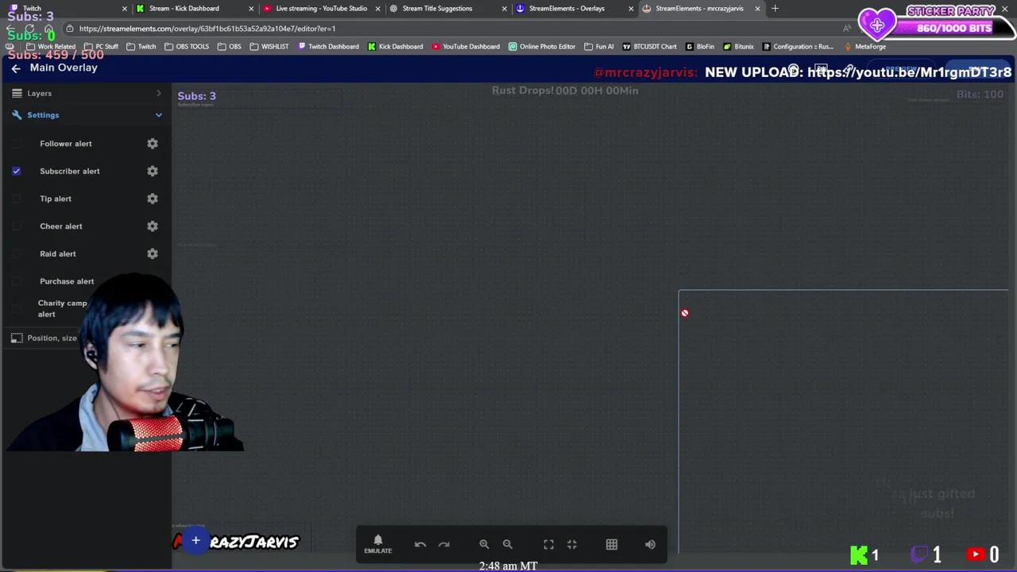Click the Emulate bell button
1017x572 pixels.
tap(378, 544)
